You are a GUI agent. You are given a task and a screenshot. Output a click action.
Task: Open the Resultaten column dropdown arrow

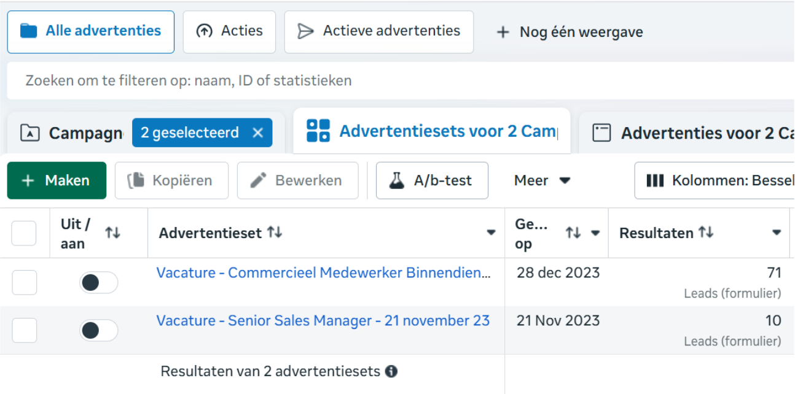pos(777,233)
